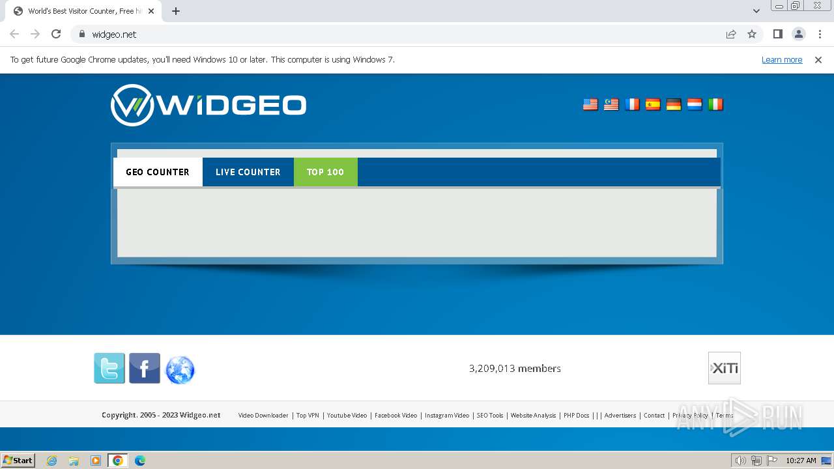
Task: Open the Contact footer link
Action: tap(654, 415)
